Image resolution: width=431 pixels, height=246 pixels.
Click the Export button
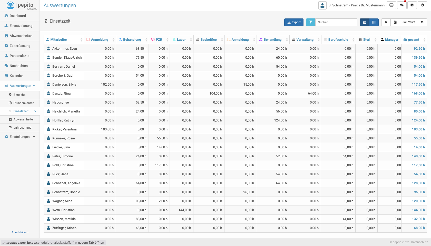[x=293, y=22]
